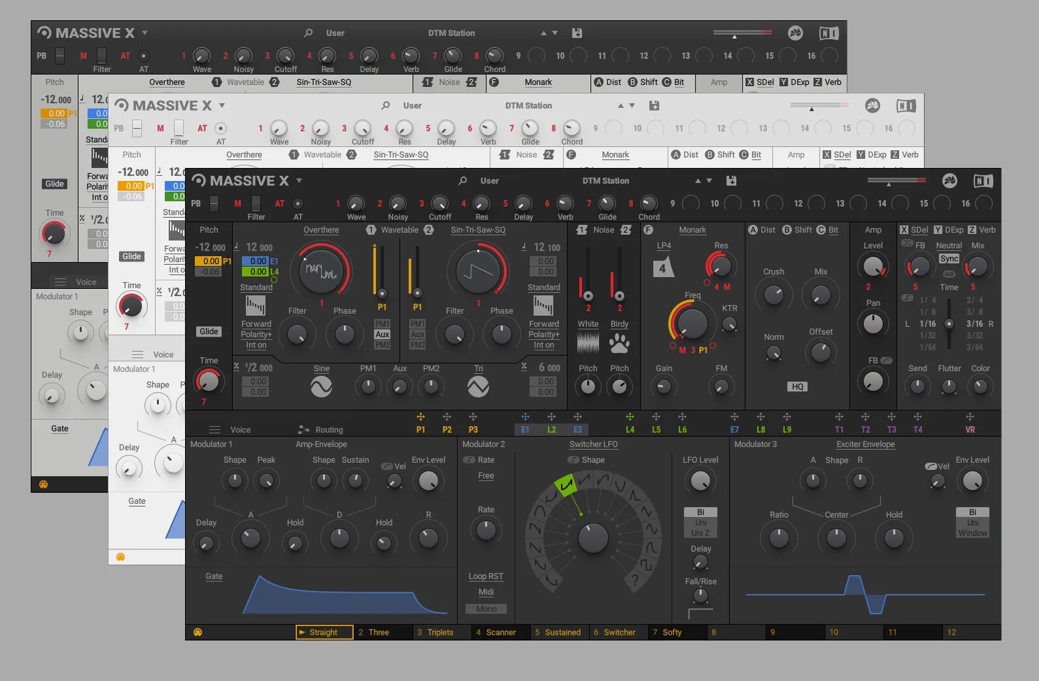Click the Loop RST option
Image resolution: width=1039 pixels, height=681 pixels.
pos(486,576)
